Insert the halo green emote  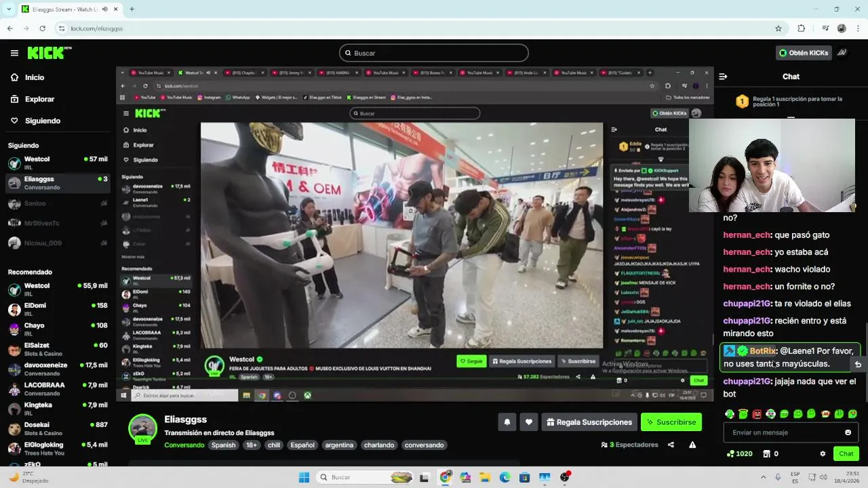pos(743,413)
